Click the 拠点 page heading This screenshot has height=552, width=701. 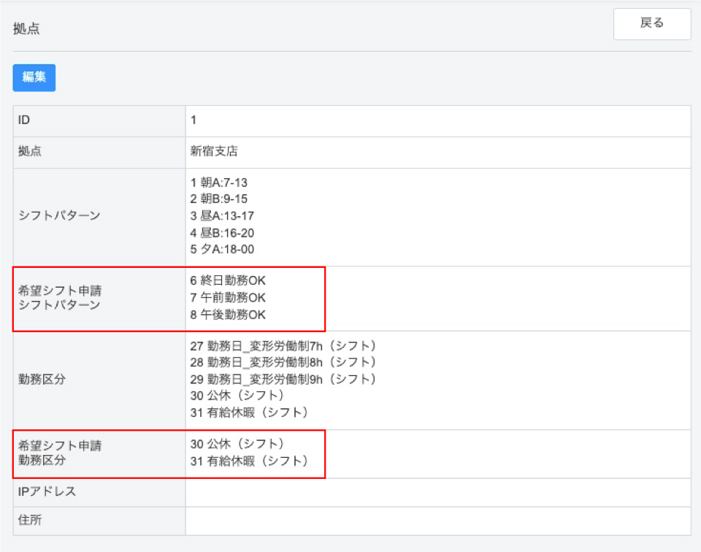[x=26, y=29]
